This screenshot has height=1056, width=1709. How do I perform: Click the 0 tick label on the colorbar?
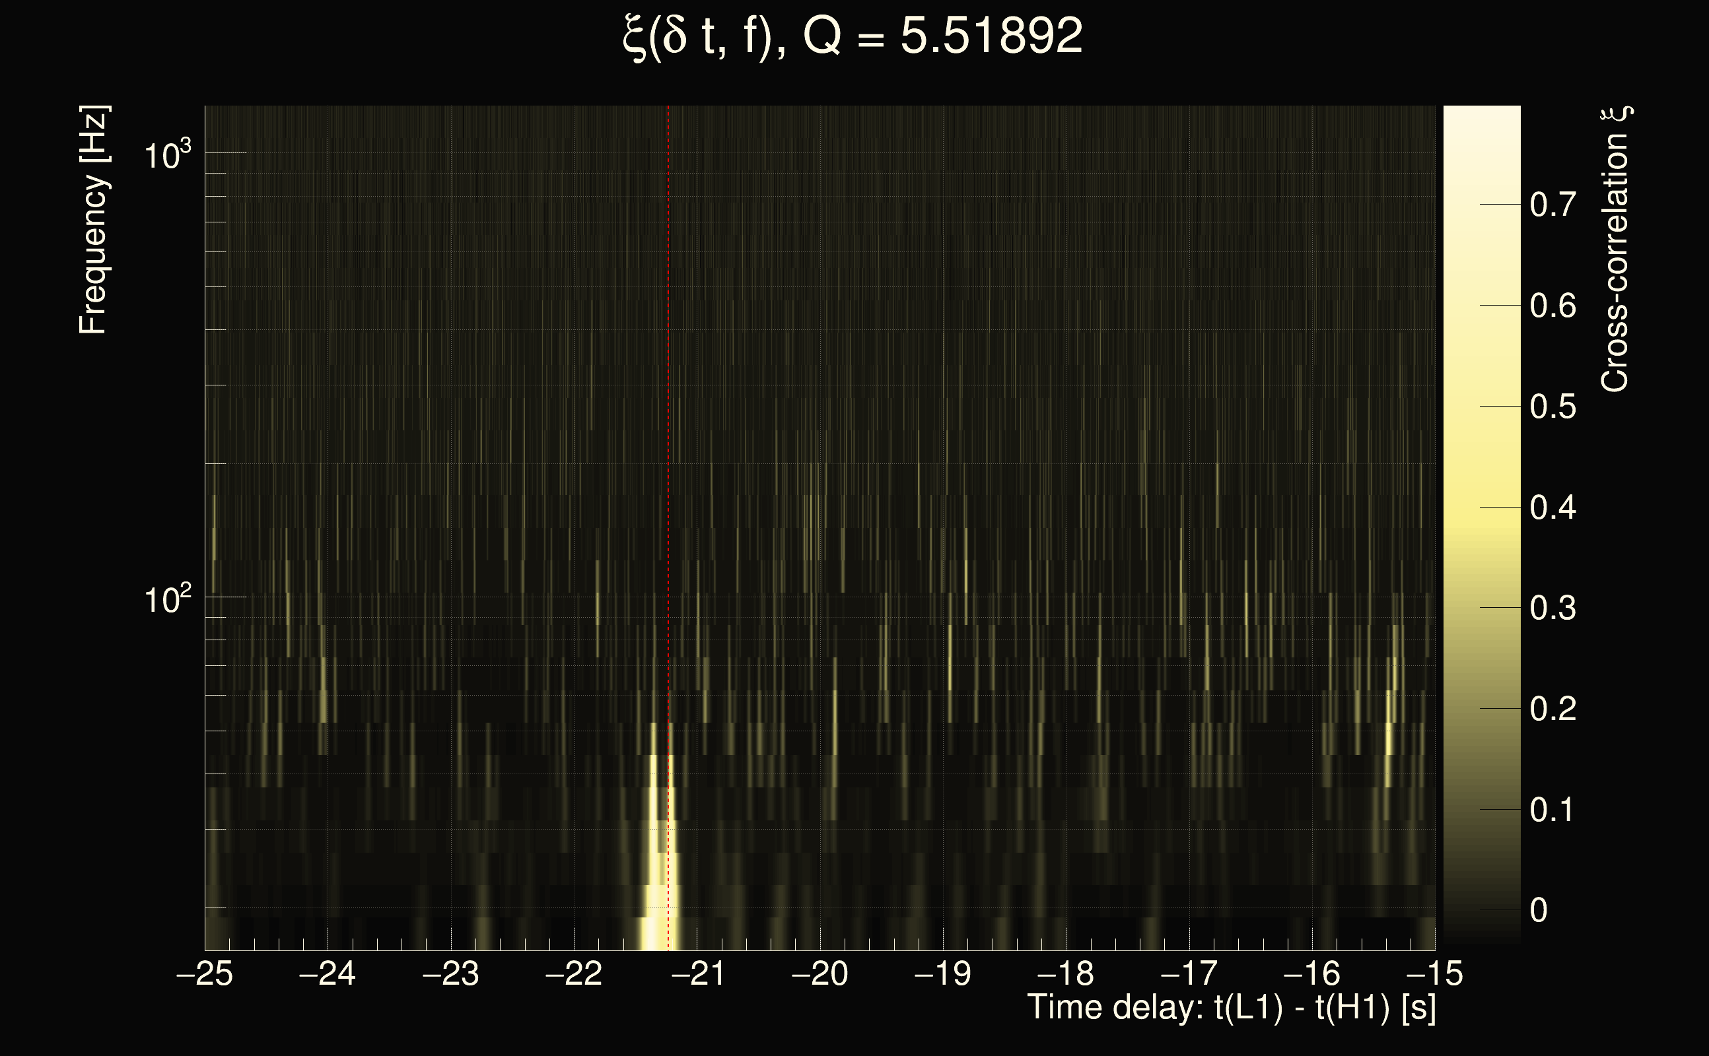click(x=1539, y=911)
